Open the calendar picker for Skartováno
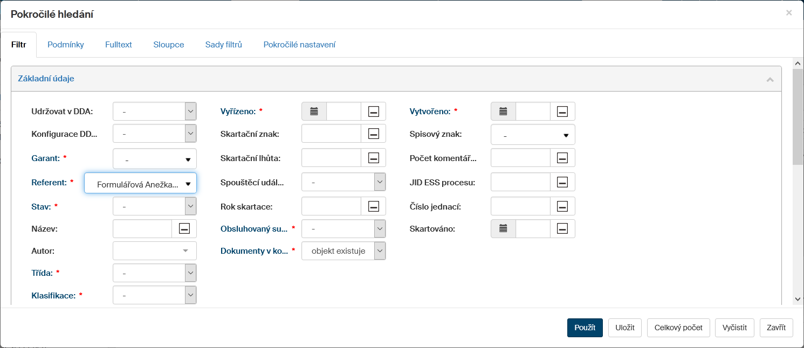Viewport: 804px width, 348px height. (x=503, y=228)
